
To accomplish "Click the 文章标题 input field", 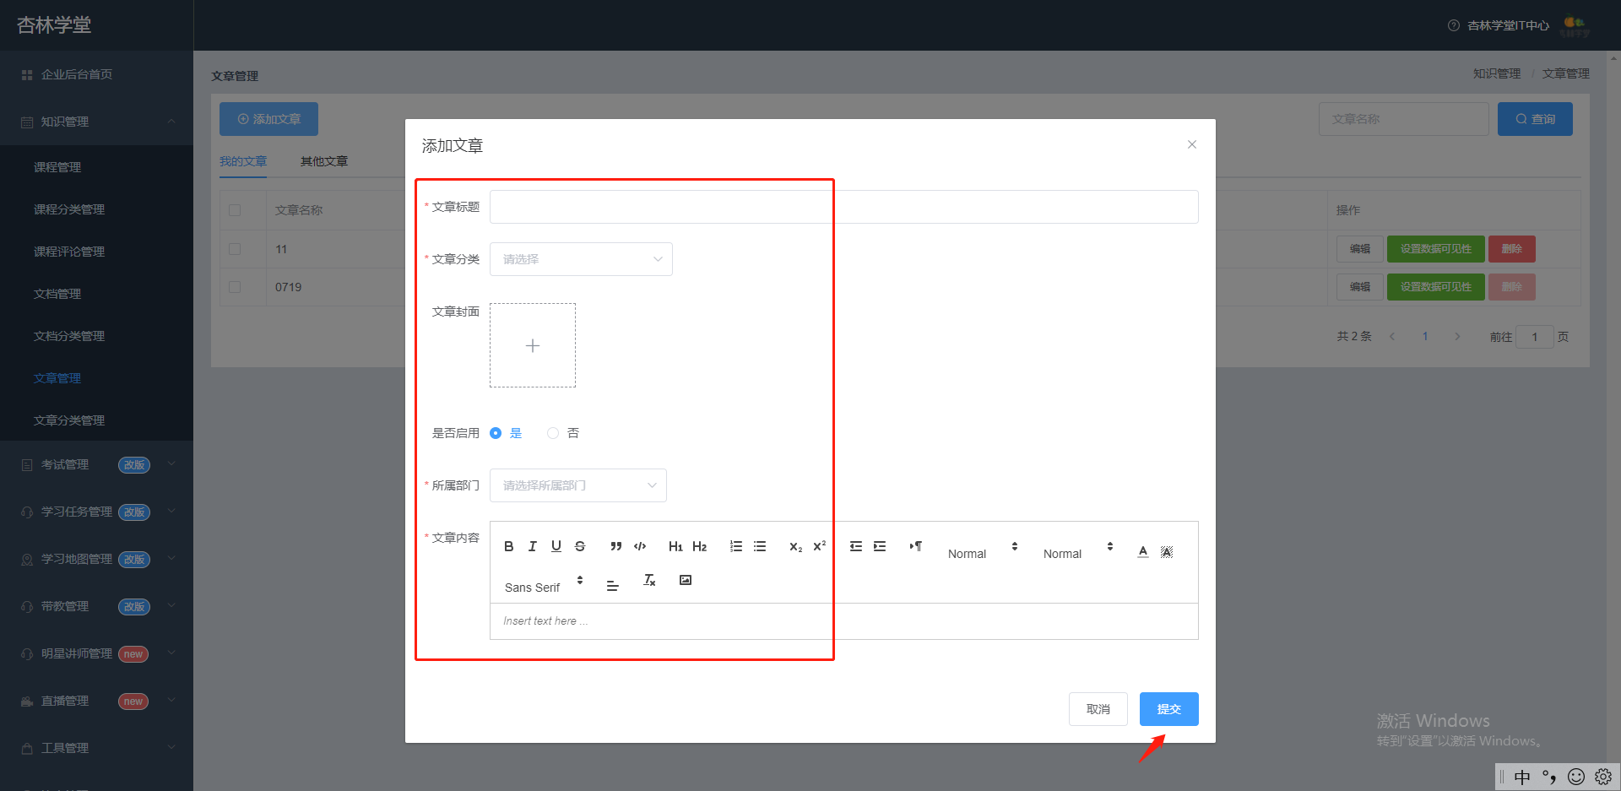I will point(844,207).
